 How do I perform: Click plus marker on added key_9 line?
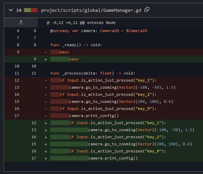46,151
